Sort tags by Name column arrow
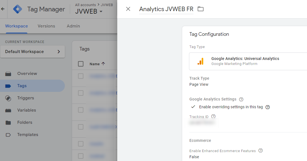 coord(103,64)
